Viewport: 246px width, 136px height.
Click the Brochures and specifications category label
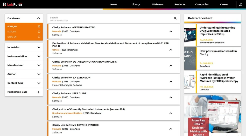pos(67,113)
